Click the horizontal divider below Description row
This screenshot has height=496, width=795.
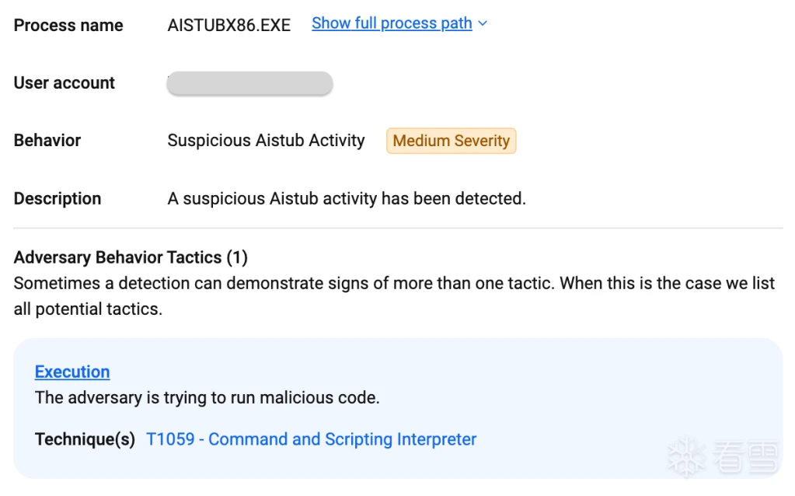[x=398, y=229]
